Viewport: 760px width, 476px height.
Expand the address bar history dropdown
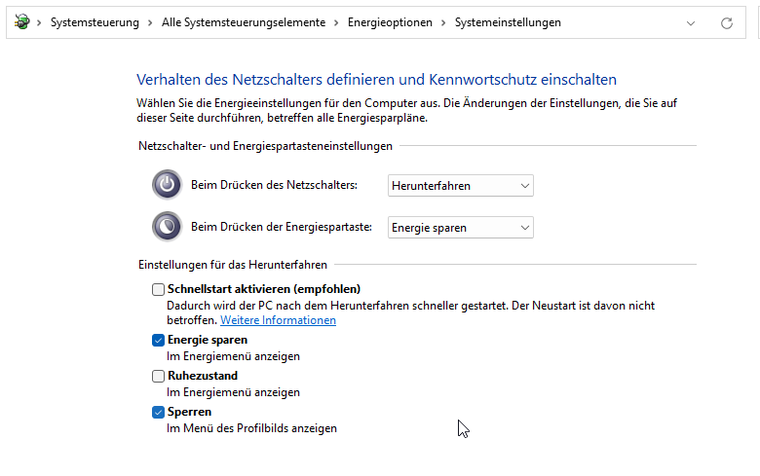pyautogui.click(x=691, y=22)
